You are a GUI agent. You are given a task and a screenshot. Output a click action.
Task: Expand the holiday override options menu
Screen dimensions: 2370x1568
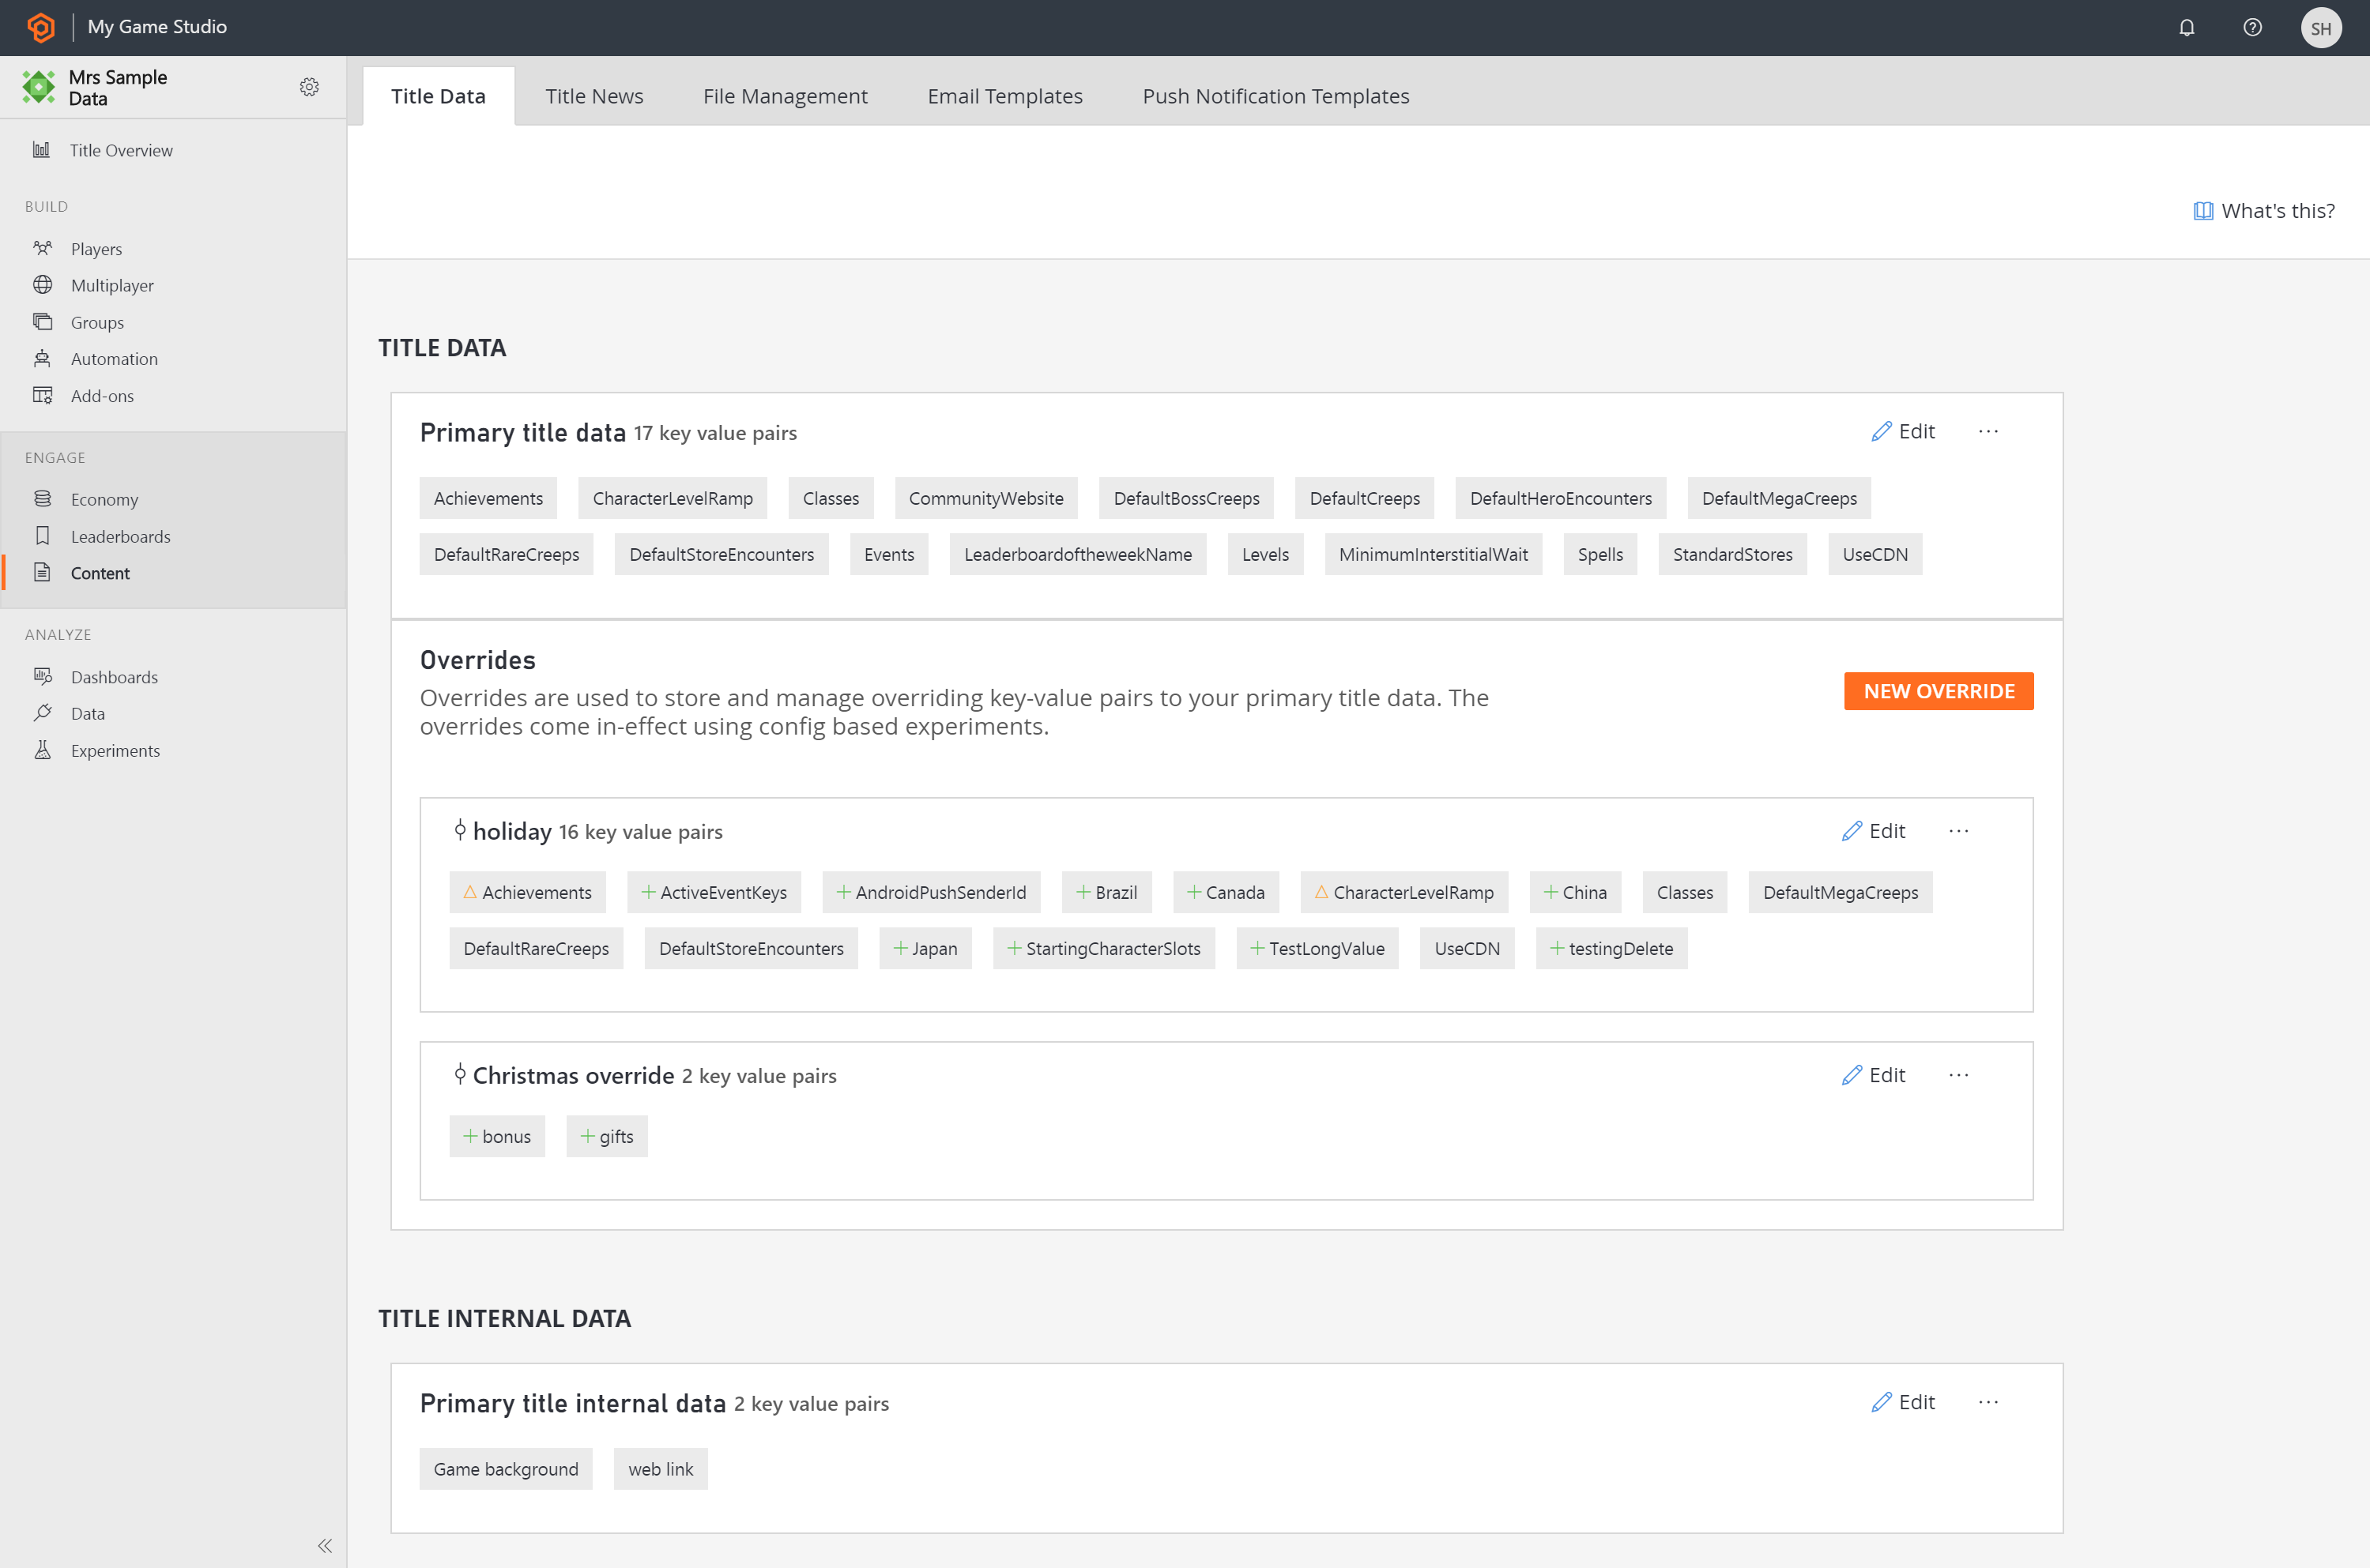[1958, 829]
